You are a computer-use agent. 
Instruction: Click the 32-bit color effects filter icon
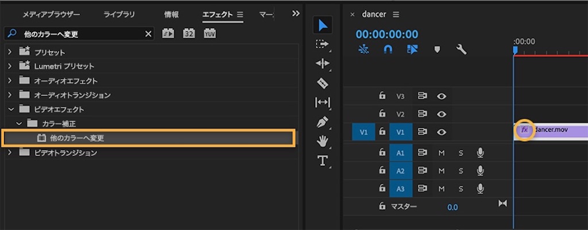click(188, 33)
